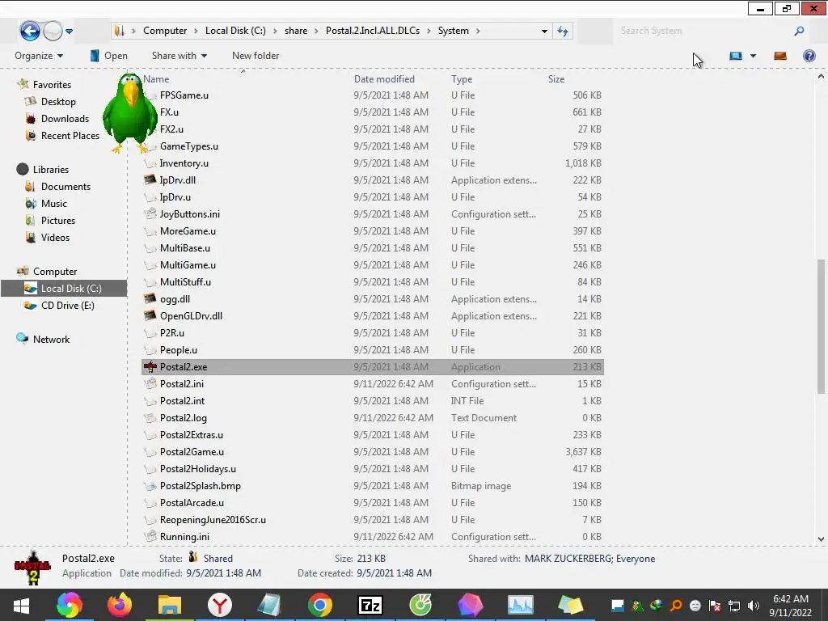Click the volume speaker tray icon
Screen dimensions: 828x621
coord(754,606)
